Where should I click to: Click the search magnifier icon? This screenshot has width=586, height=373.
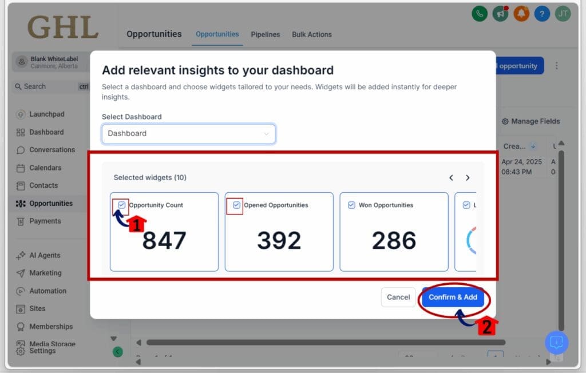click(18, 87)
